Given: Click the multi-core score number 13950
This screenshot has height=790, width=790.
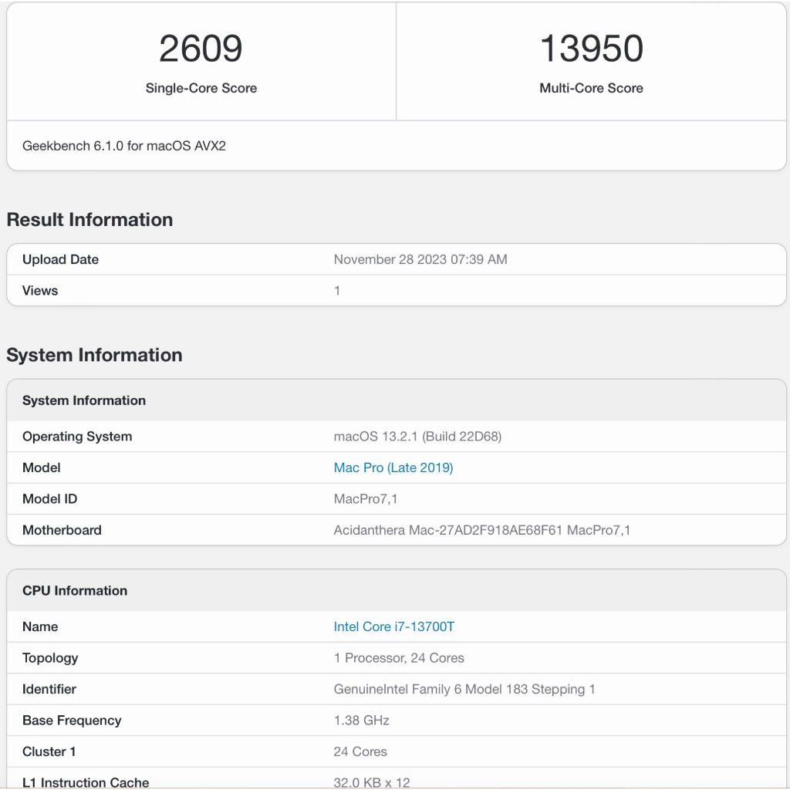Looking at the screenshot, I should [591, 49].
